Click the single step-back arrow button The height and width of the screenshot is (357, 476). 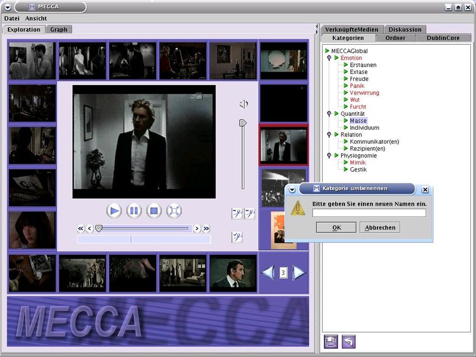[90, 228]
